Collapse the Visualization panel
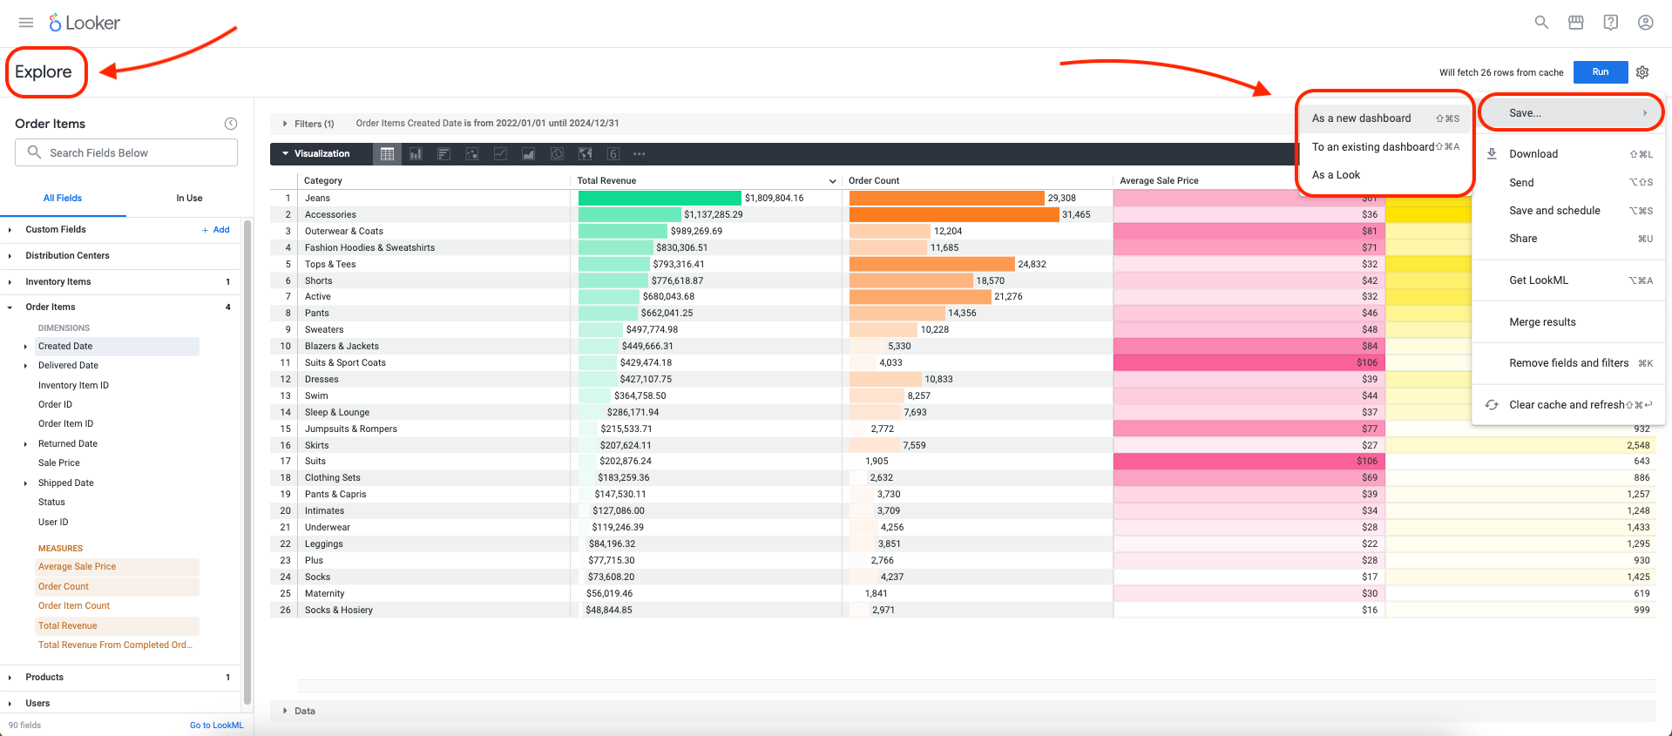 coord(315,153)
